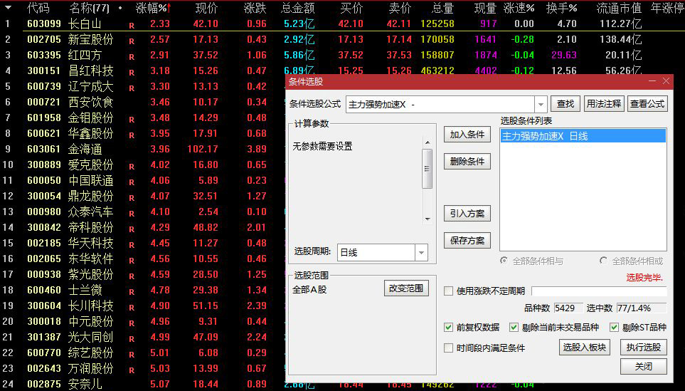685x391 pixels.
Task: Click code 600770 综艺股份
Action: click(44, 353)
